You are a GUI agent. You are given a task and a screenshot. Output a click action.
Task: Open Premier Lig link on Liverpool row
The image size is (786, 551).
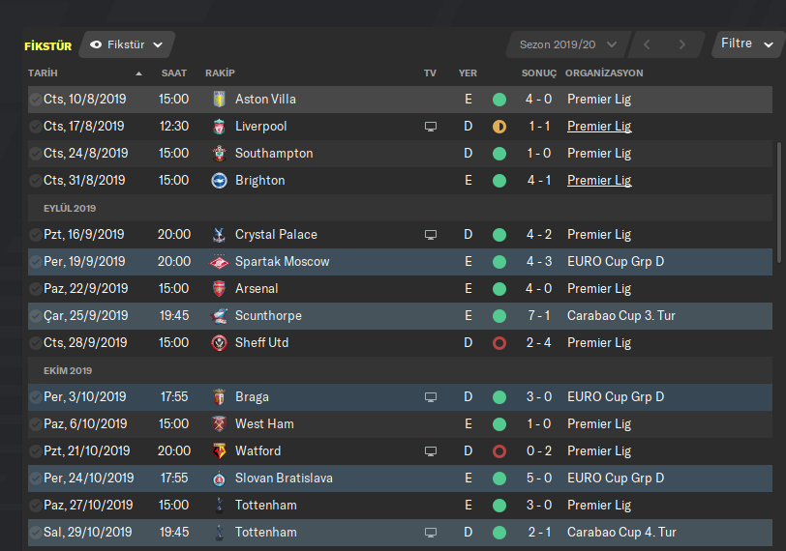click(x=599, y=127)
